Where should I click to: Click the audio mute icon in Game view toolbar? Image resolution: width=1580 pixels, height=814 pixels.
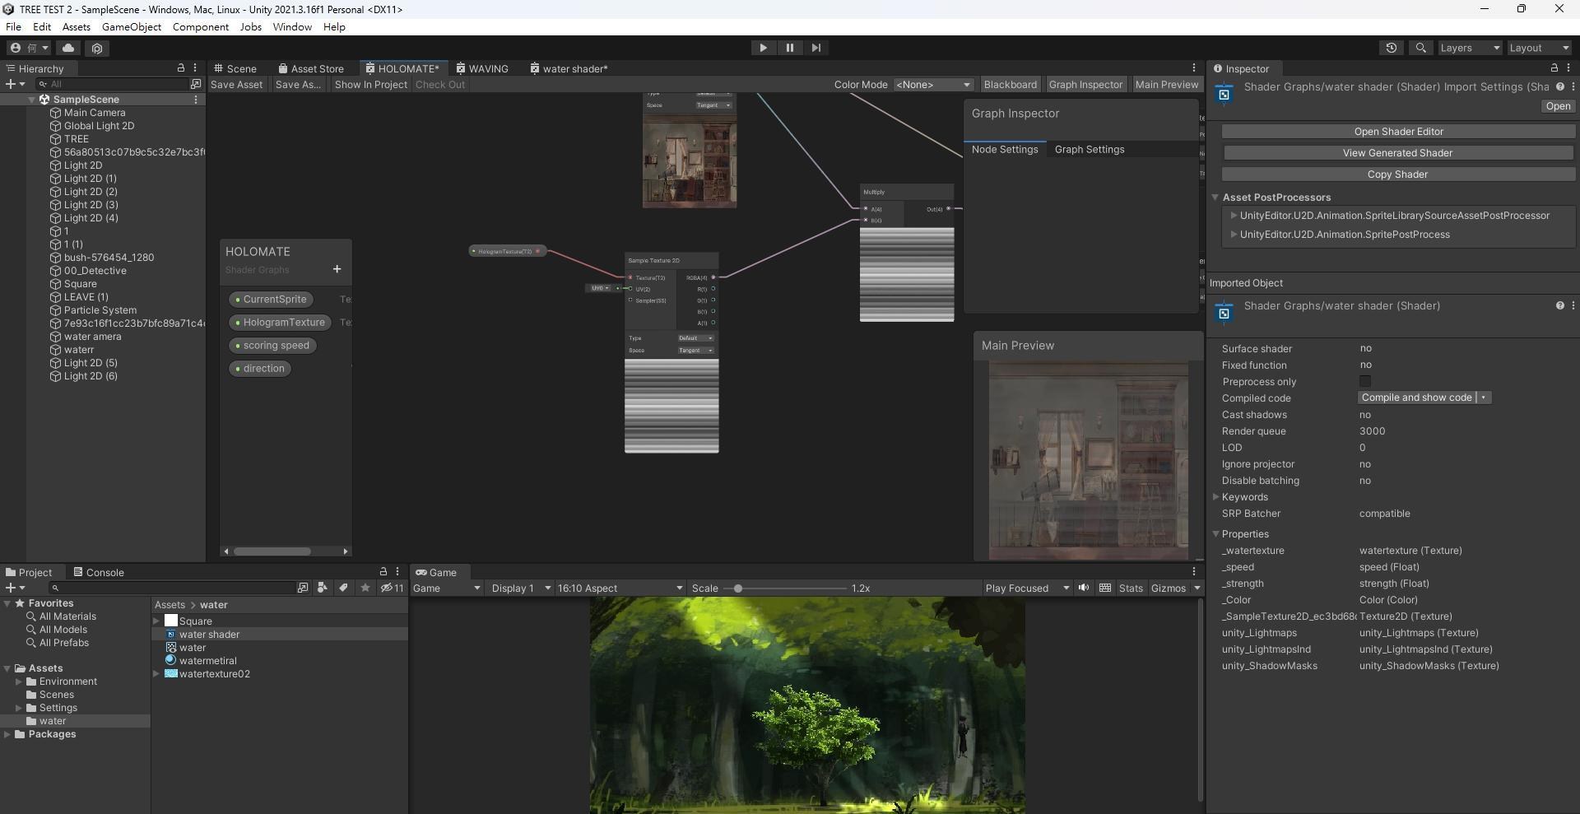(1084, 588)
